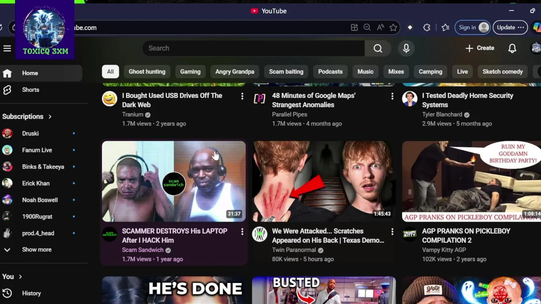Screen dimensions: 541x304
Task: Click the browser Update button
Action: pos(510,27)
